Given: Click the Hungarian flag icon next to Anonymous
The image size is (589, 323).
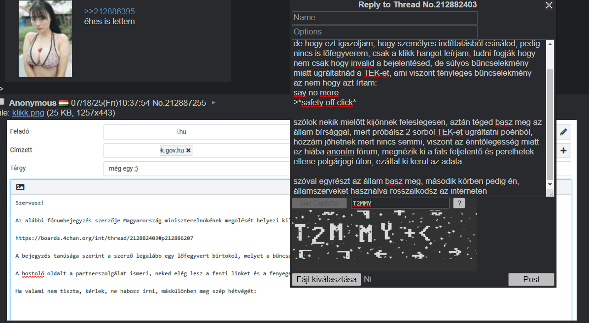Looking at the screenshot, I should pyautogui.click(x=64, y=103).
